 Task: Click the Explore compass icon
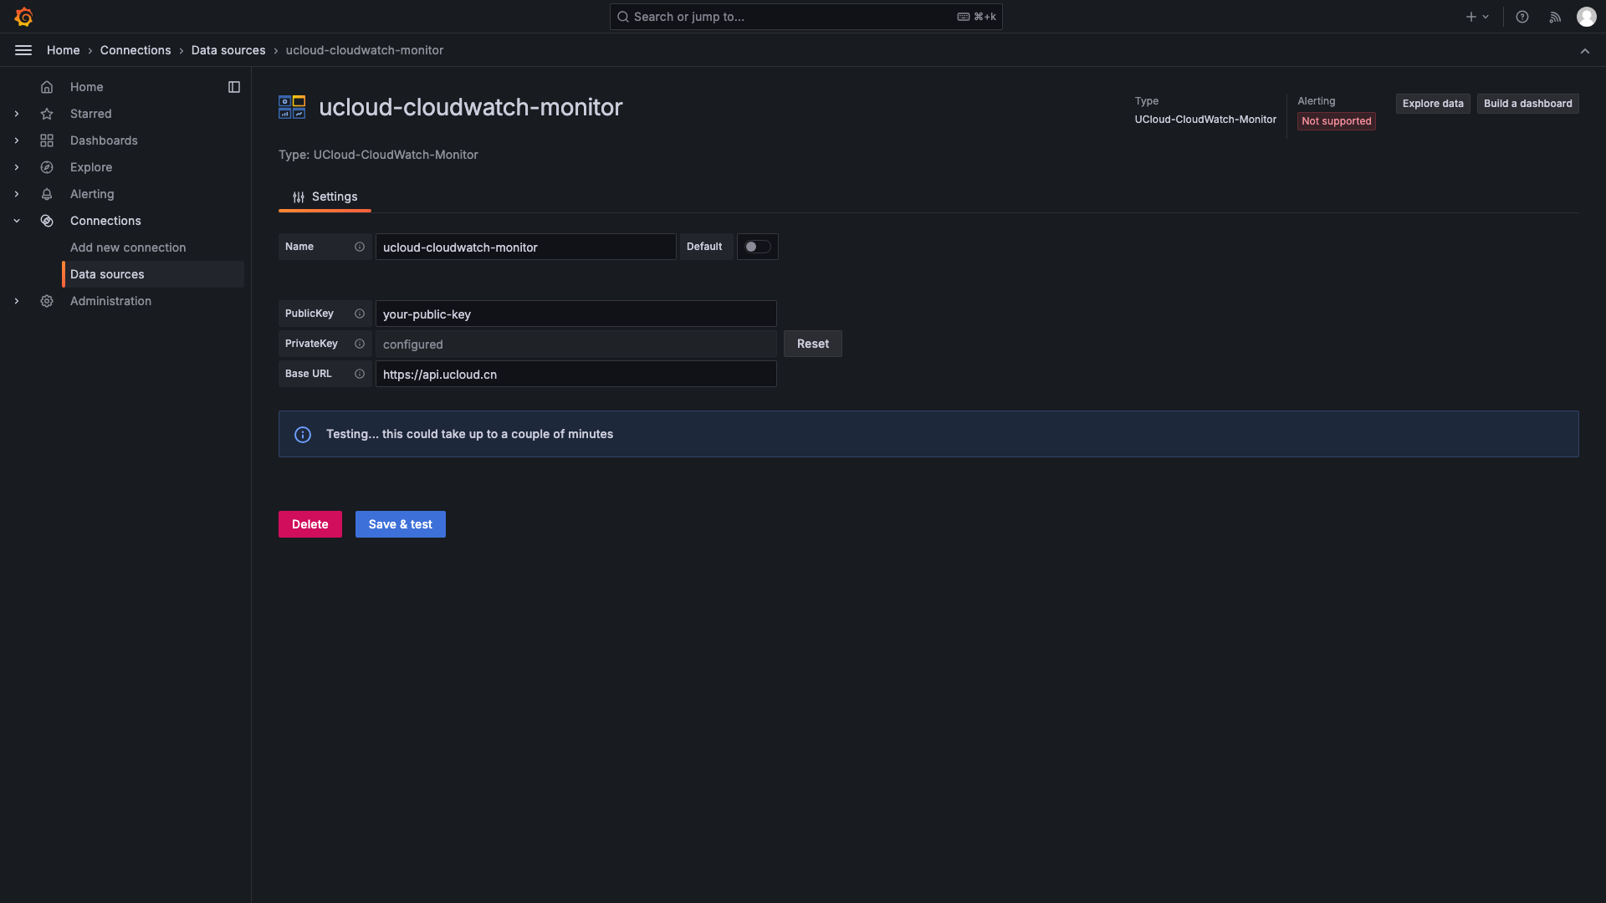(47, 167)
